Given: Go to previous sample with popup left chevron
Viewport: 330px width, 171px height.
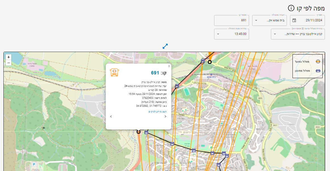Looking at the screenshot, I should [111, 116].
